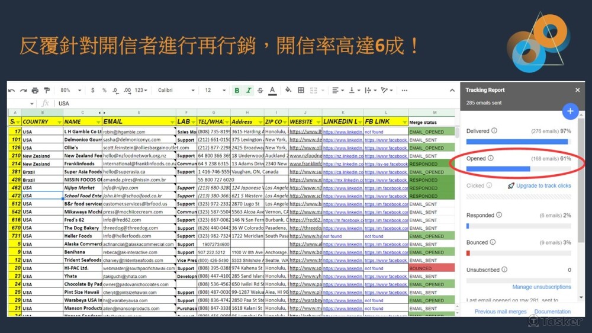Open the 123 number format dropdown

pos(141,90)
